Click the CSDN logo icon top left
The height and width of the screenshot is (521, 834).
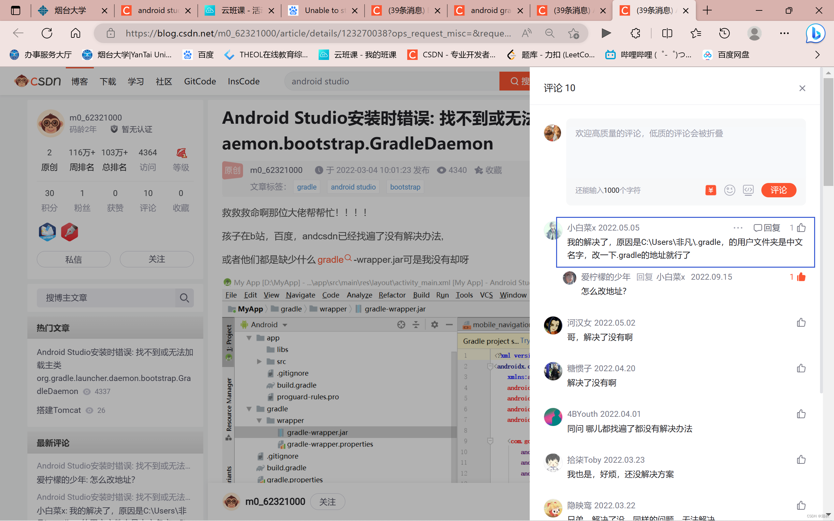(x=37, y=80)
